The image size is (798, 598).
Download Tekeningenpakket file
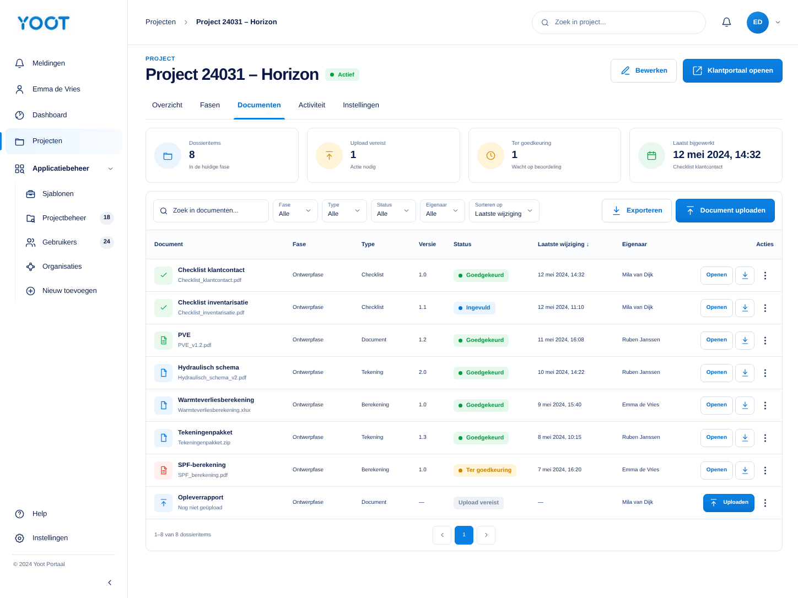pos(745,438)
